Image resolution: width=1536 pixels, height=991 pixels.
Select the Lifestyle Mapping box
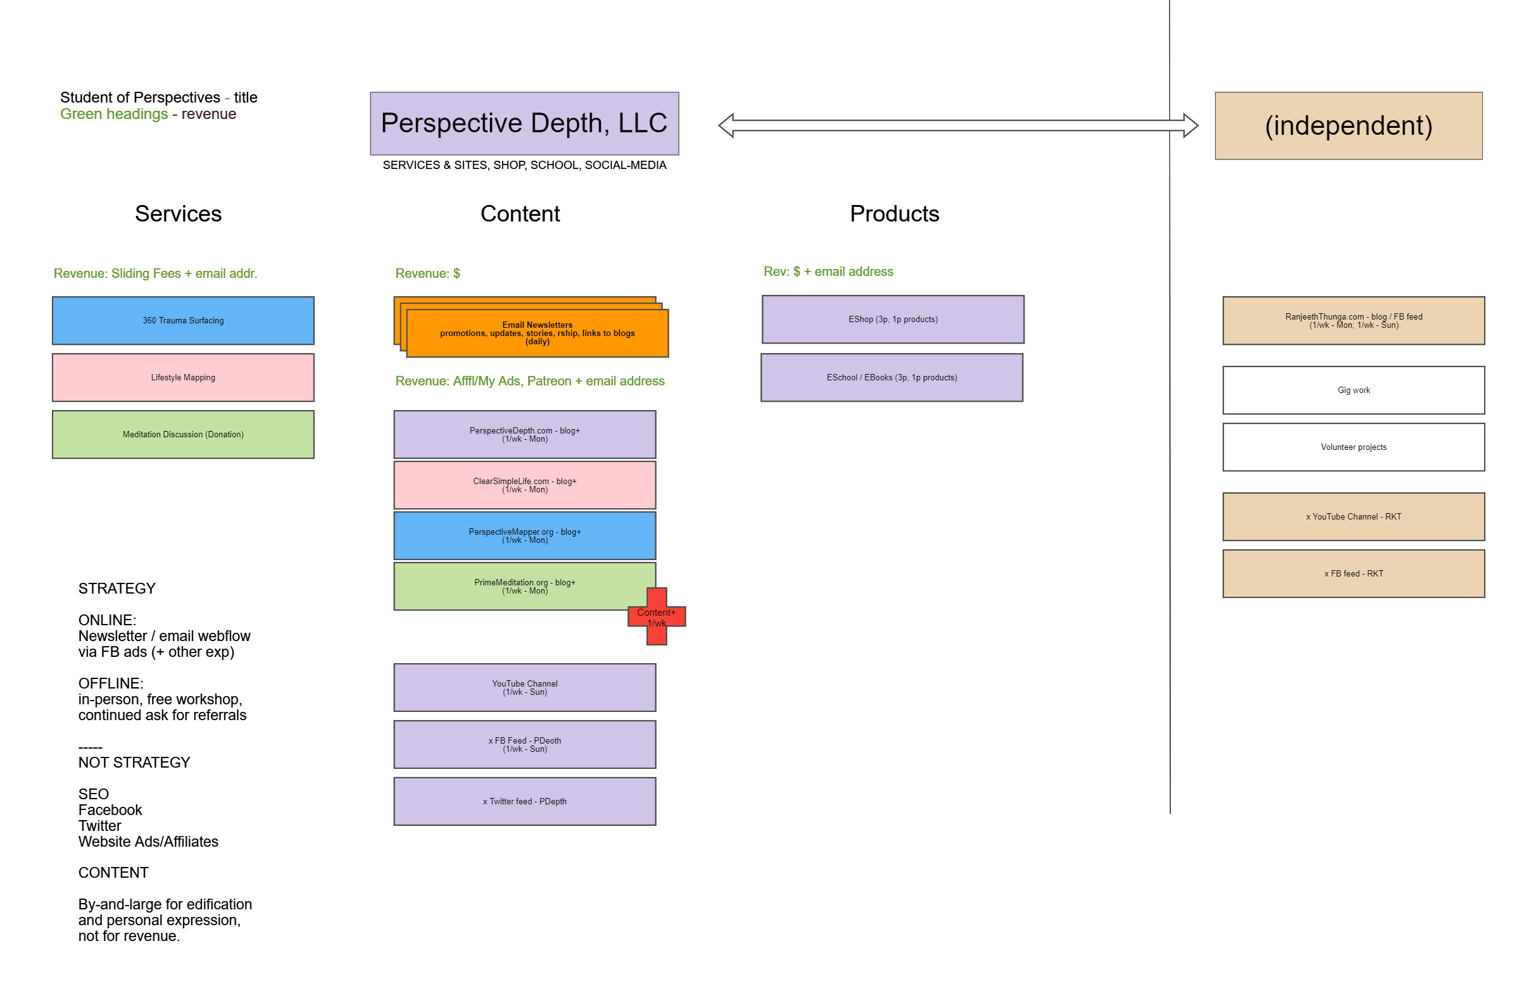[x=183, y=378]
